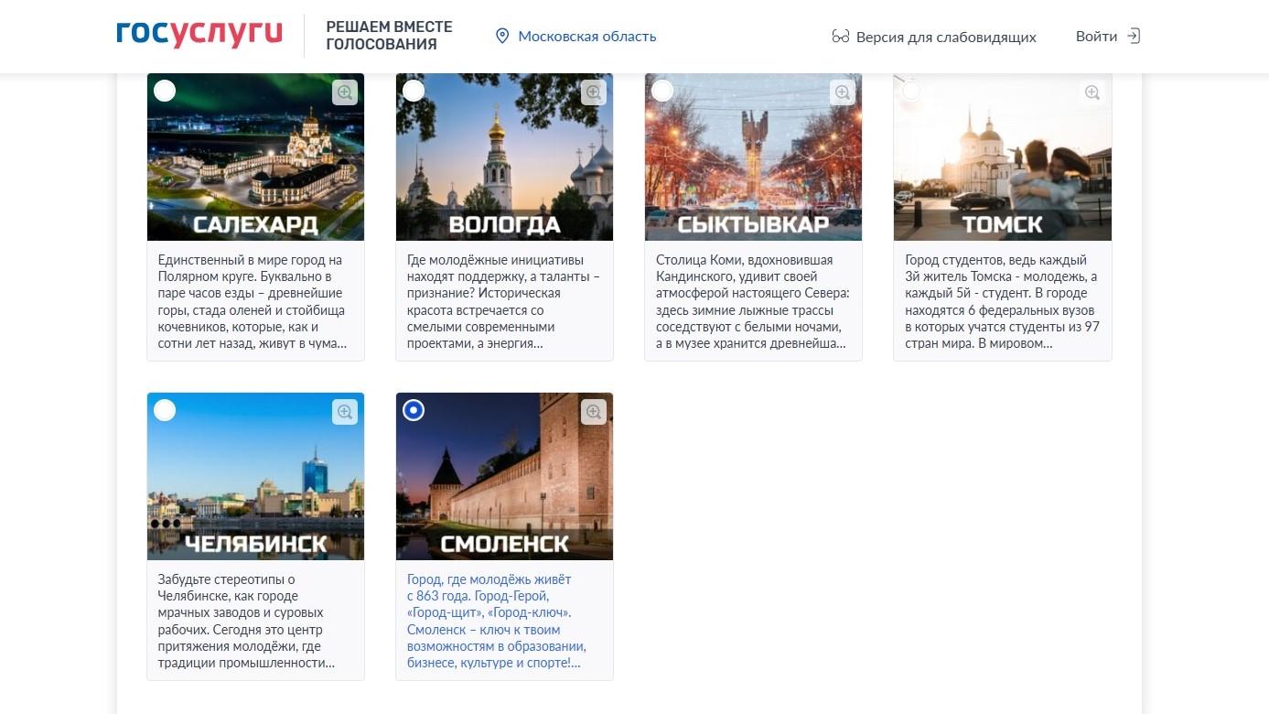Open region selector Московская область
This screenshot has height=714, width=1269.
(x=586, y=37)
